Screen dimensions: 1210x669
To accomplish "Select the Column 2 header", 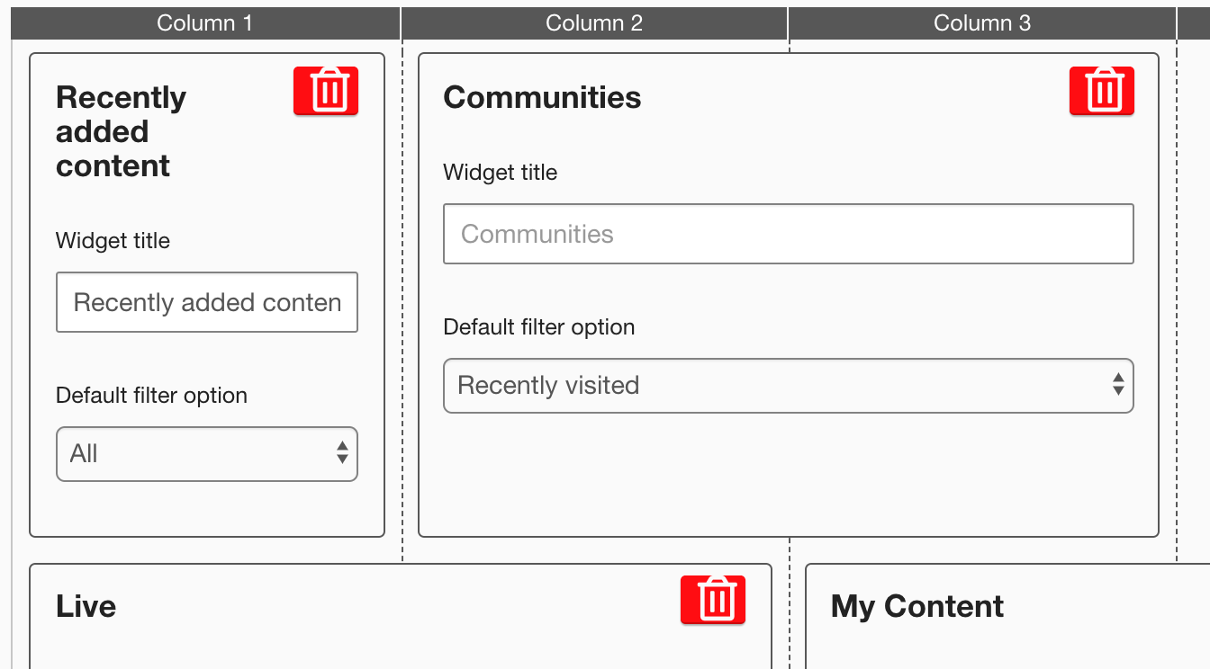I will pos(594,23).
